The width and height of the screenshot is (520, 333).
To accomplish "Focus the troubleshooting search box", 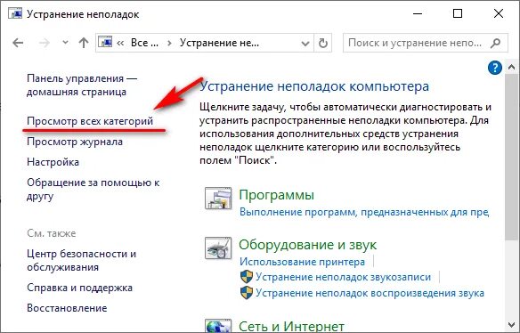I will (426, 43).
